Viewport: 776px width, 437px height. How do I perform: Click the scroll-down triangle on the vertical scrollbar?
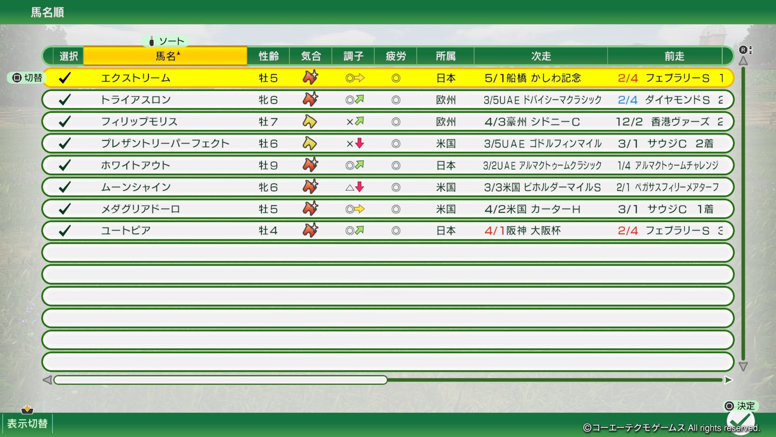(x=743, y=366)
